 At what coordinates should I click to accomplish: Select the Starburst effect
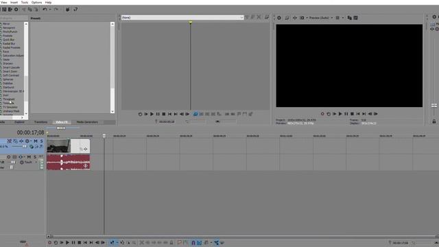8,87
